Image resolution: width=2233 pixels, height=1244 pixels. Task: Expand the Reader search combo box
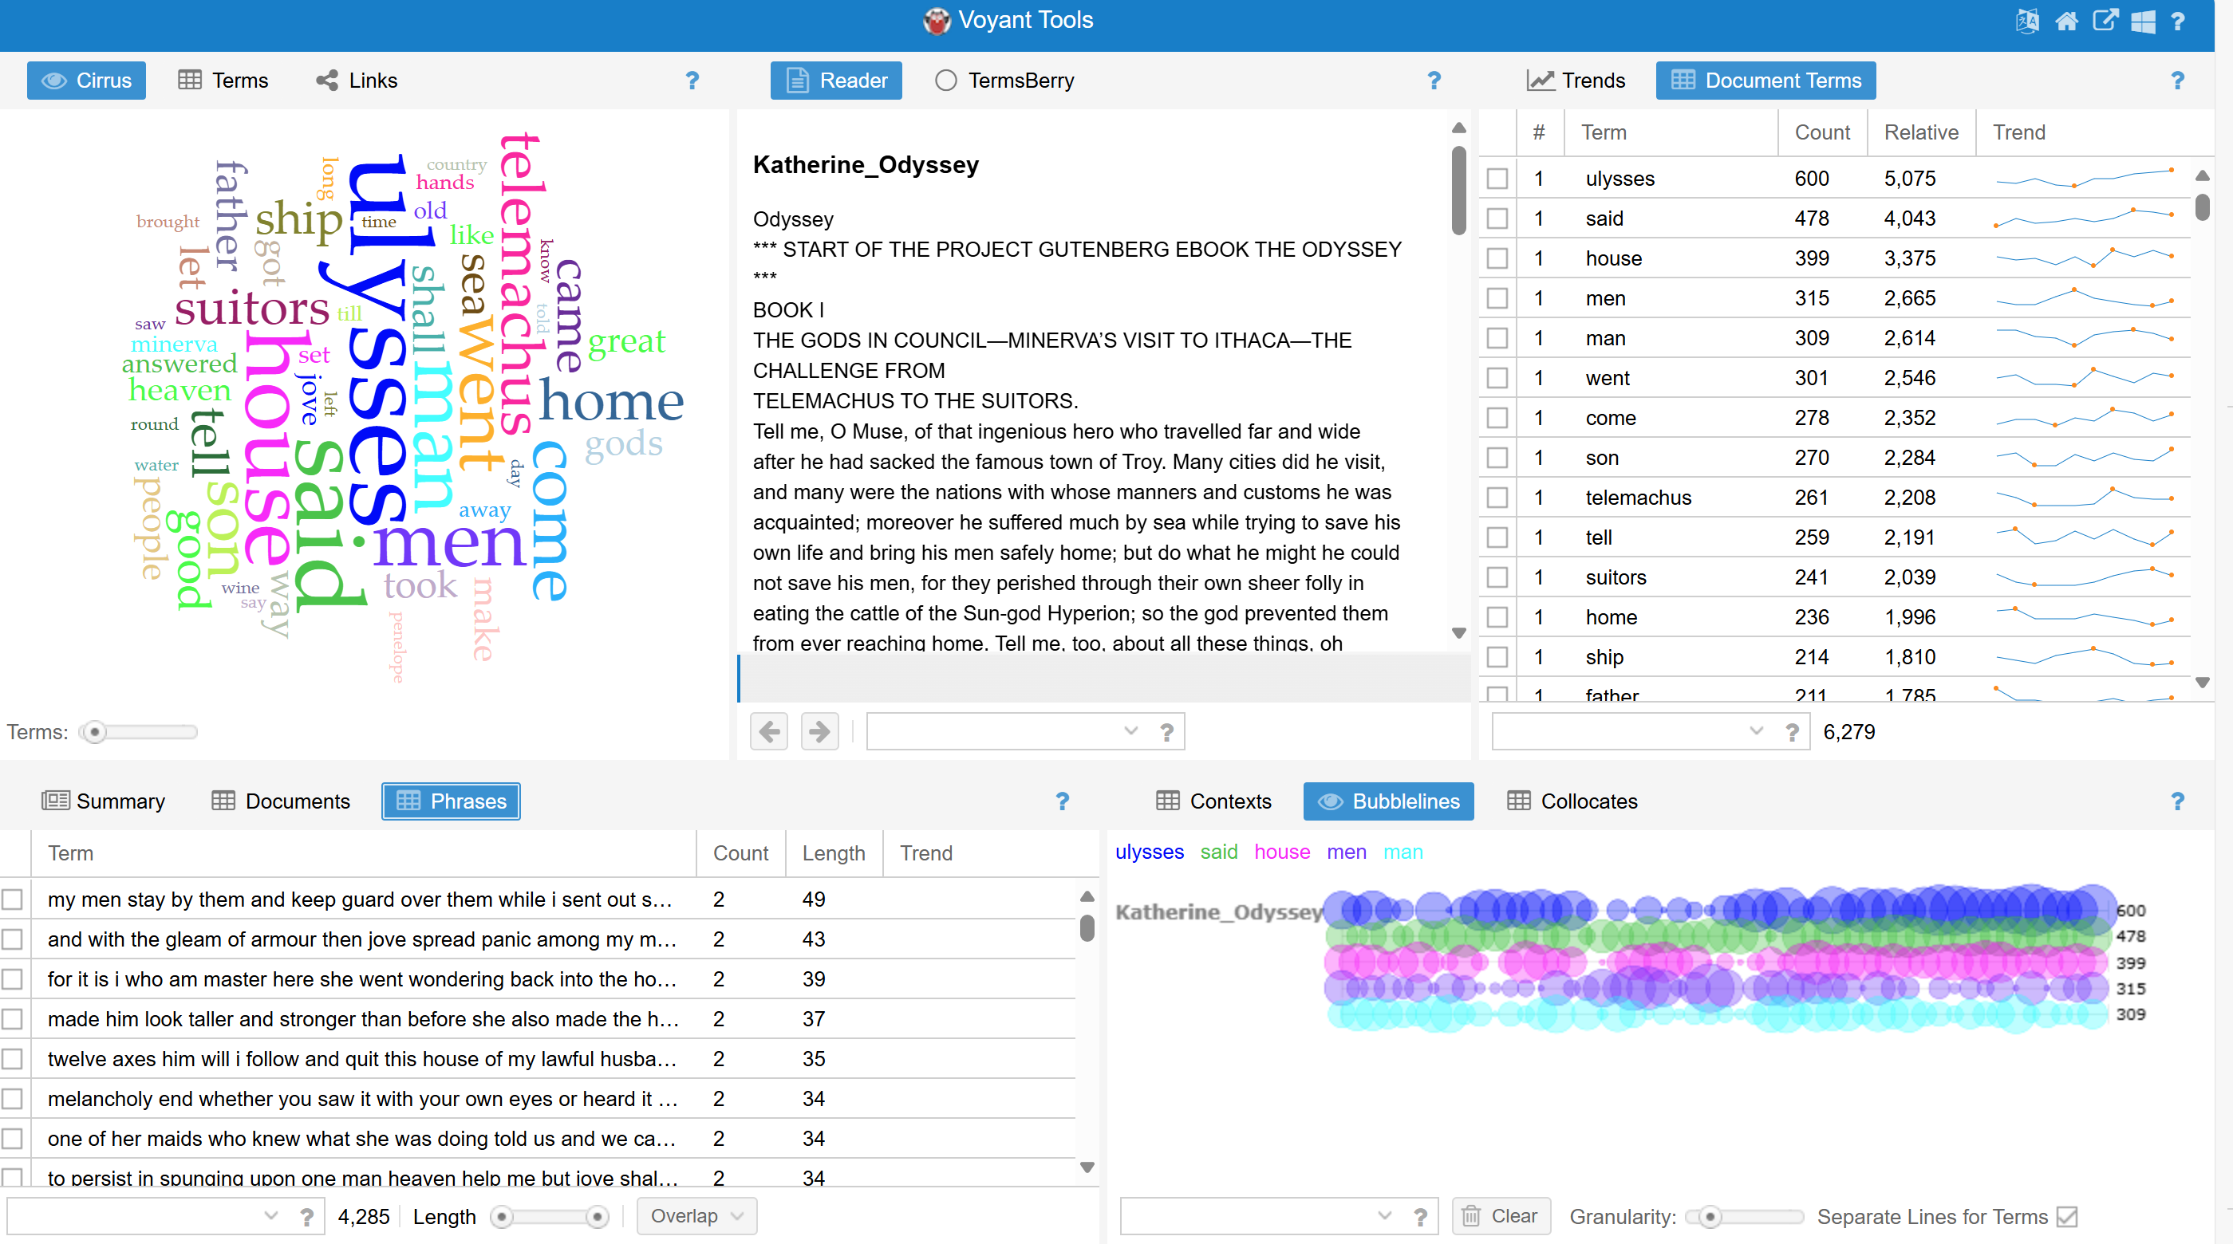click(1130, 731)
